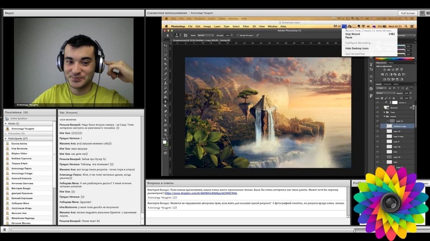The height and width of the screenshot is (241, 430).
Task: Open the Filter menu in Photoshop
Action: [x=246, y=26]
